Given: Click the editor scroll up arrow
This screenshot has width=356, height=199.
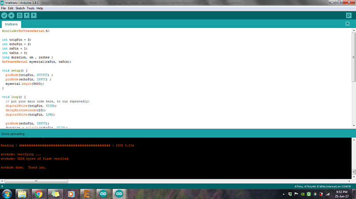Looking at the screenshot, I should coord(354,30).
